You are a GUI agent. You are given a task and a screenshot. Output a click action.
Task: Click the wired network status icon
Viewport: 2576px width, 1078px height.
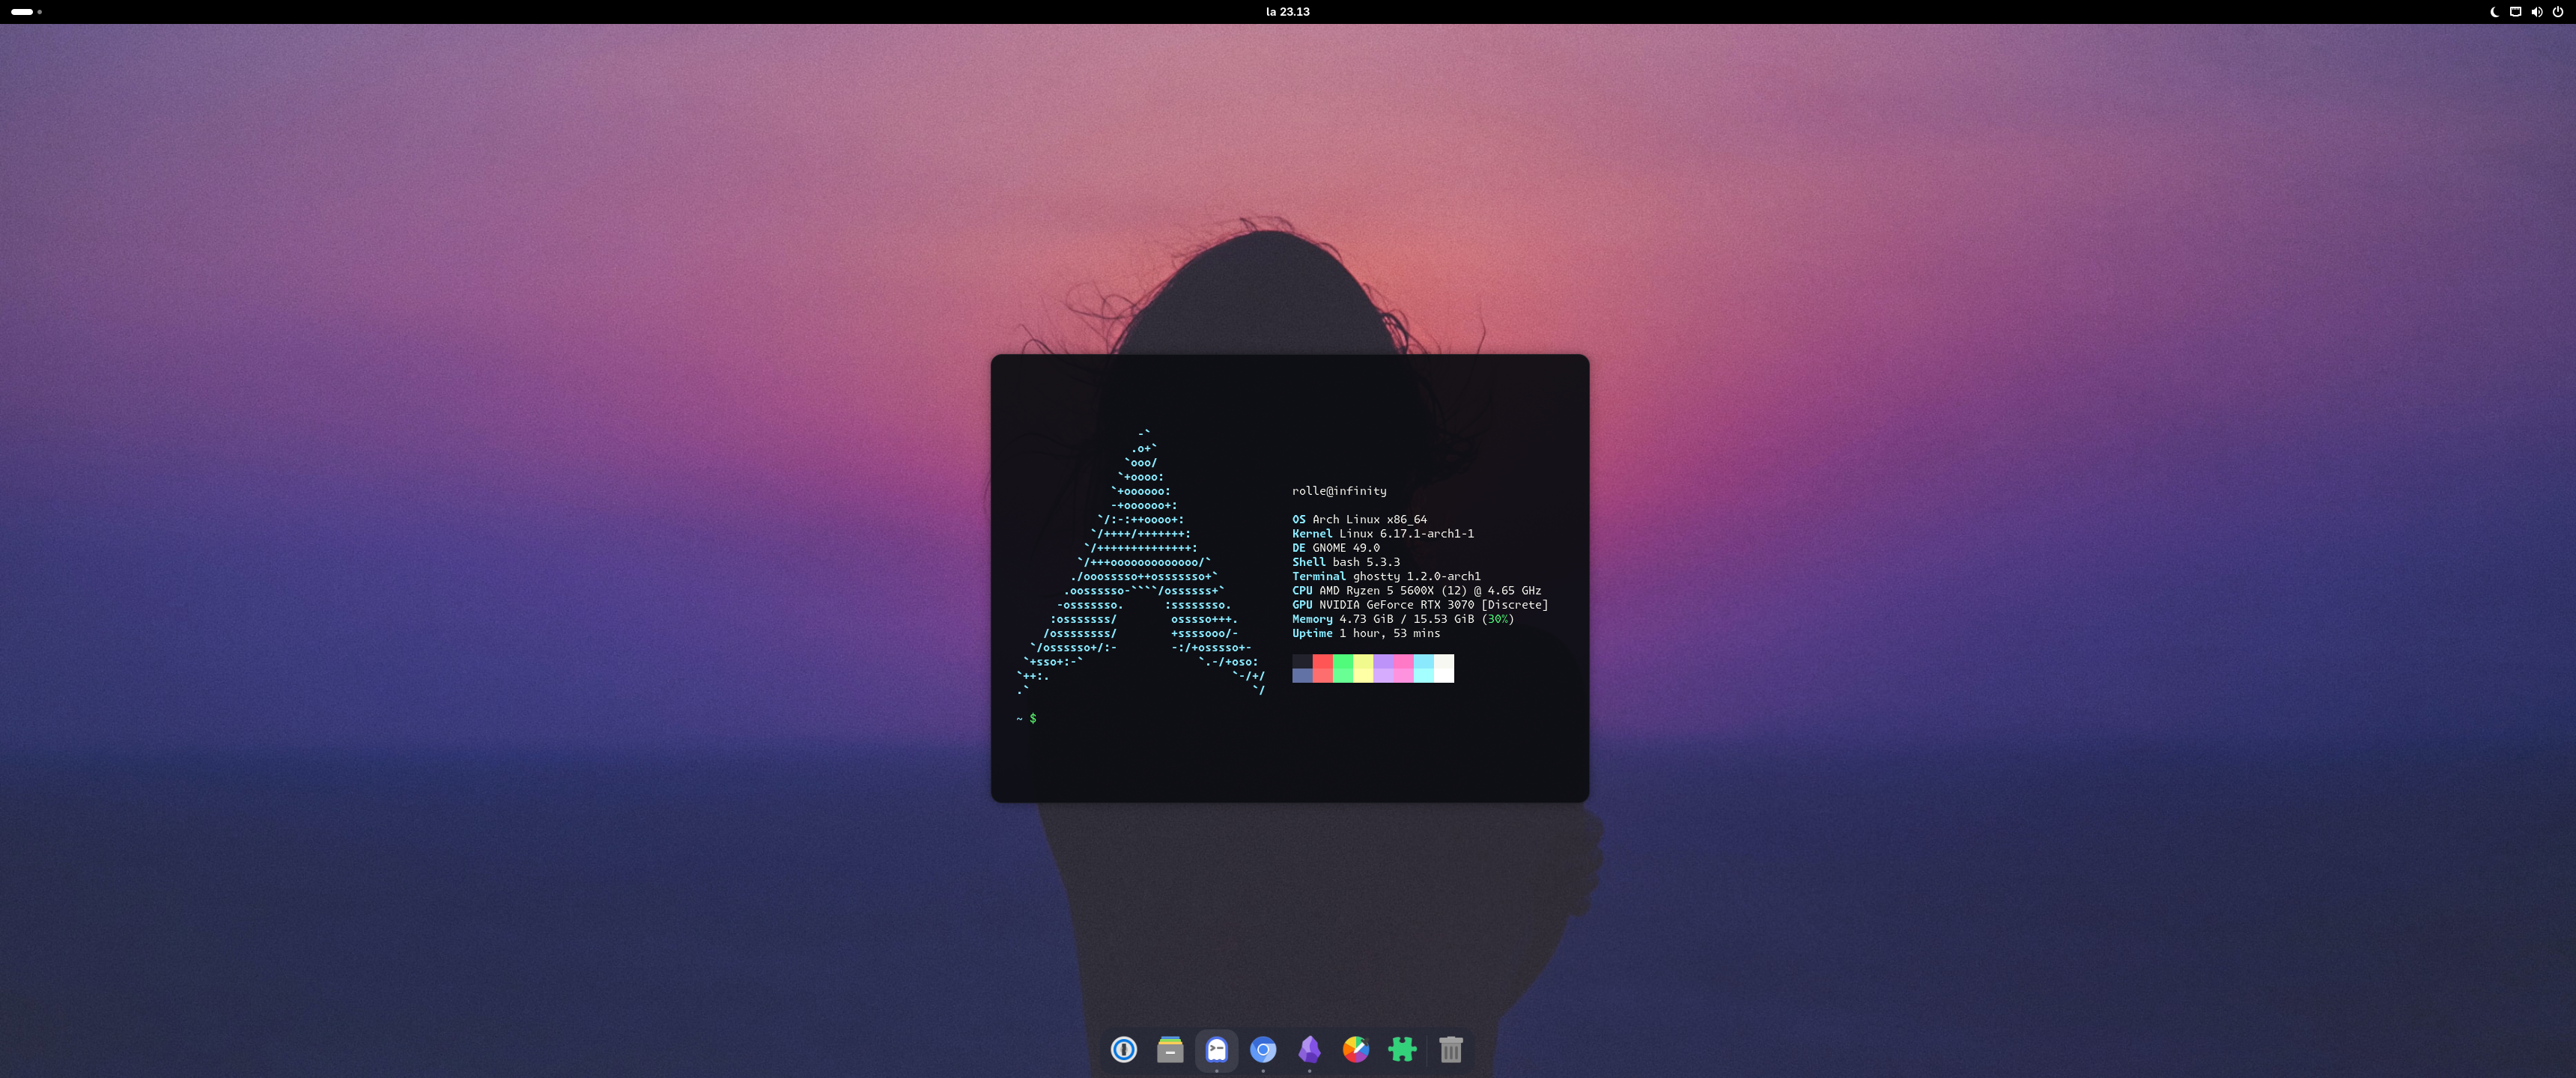click(2515, 12)
